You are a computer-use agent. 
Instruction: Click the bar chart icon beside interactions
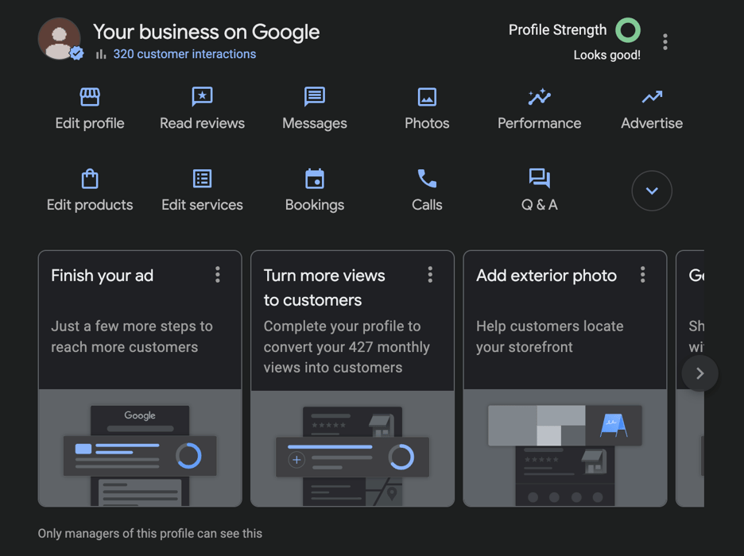click(101, 54)
